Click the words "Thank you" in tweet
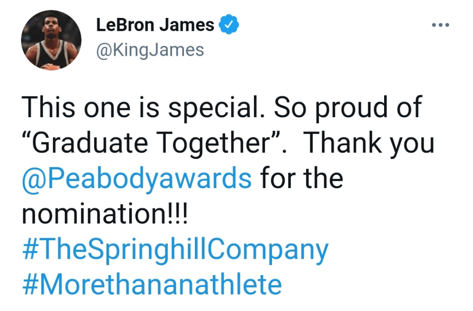 tap(370, 143)
